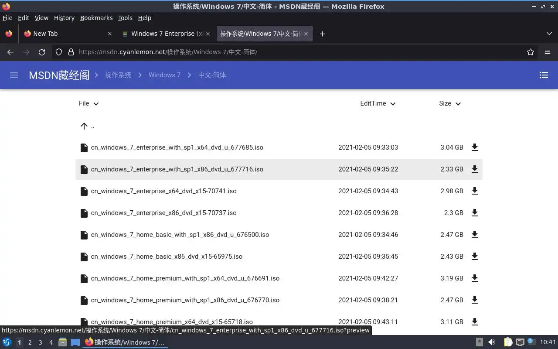
Task: Go up to parent directory arrow
Action: point(84,126)
